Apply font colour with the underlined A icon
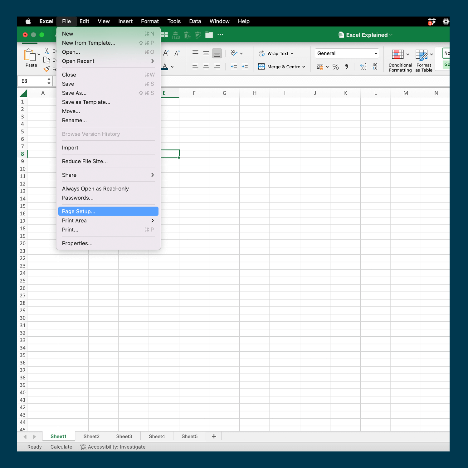This screenshot has width=468, height=468. (165, 66)
